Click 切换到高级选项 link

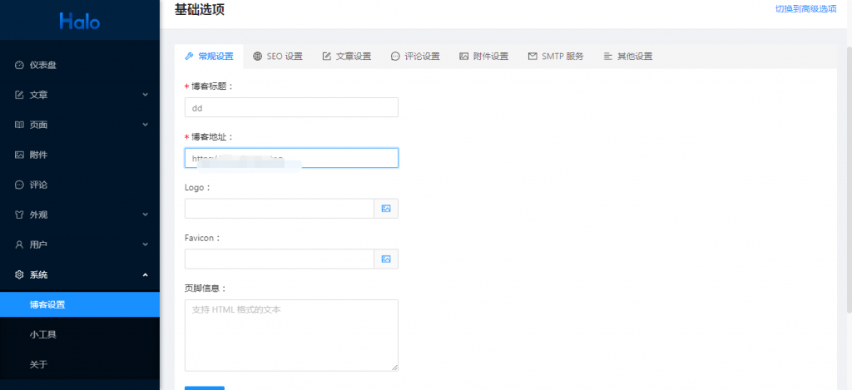805,9
